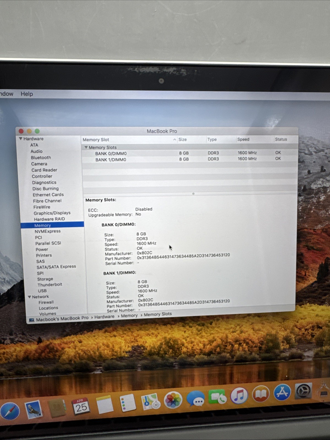Select the highlighted Memory sidebar item
The height and width of the screenshot is (440, 330).
point(52,225)
